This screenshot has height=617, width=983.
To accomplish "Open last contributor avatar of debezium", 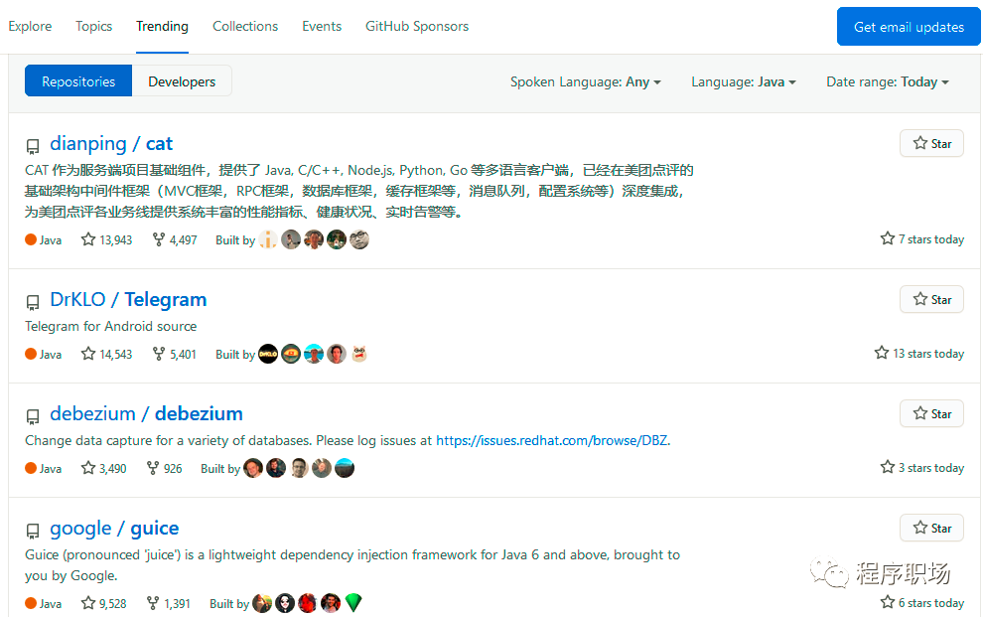I will pos(345,468).
